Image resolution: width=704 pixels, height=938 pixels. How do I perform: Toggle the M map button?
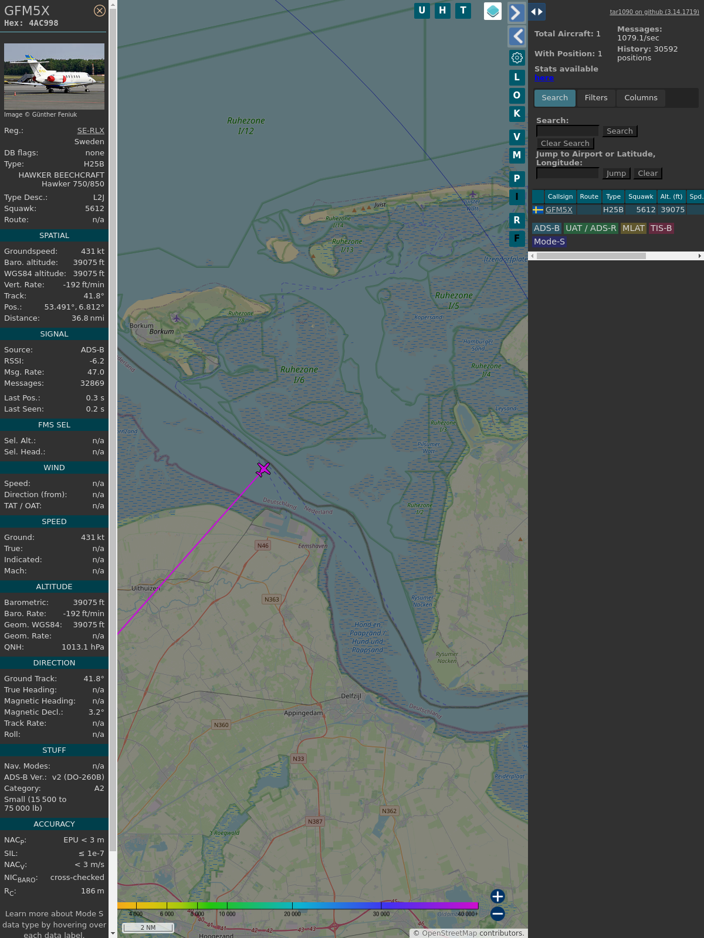click(517, 155)
